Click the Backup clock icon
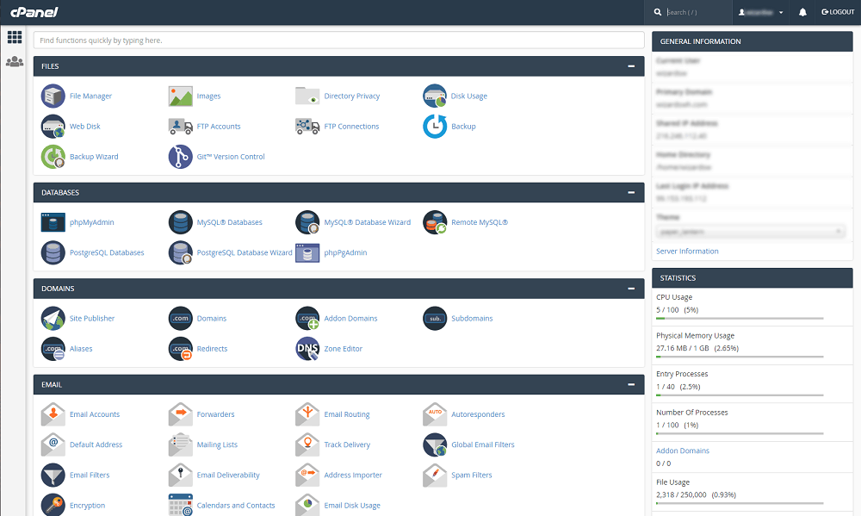Screen dimensions: 861x516 [x=435, y=127]
